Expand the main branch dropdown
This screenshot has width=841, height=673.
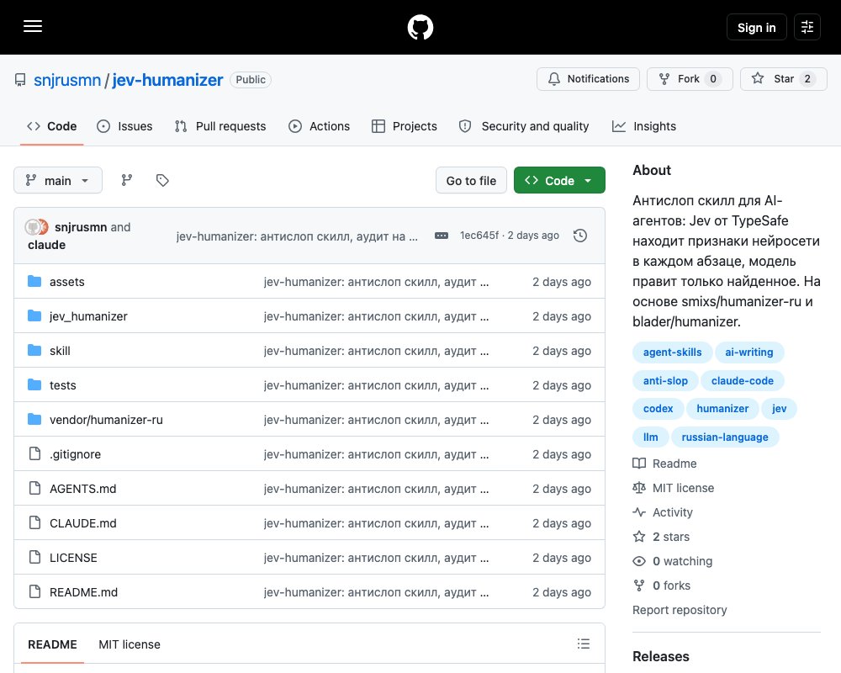[x=58, y=180]
